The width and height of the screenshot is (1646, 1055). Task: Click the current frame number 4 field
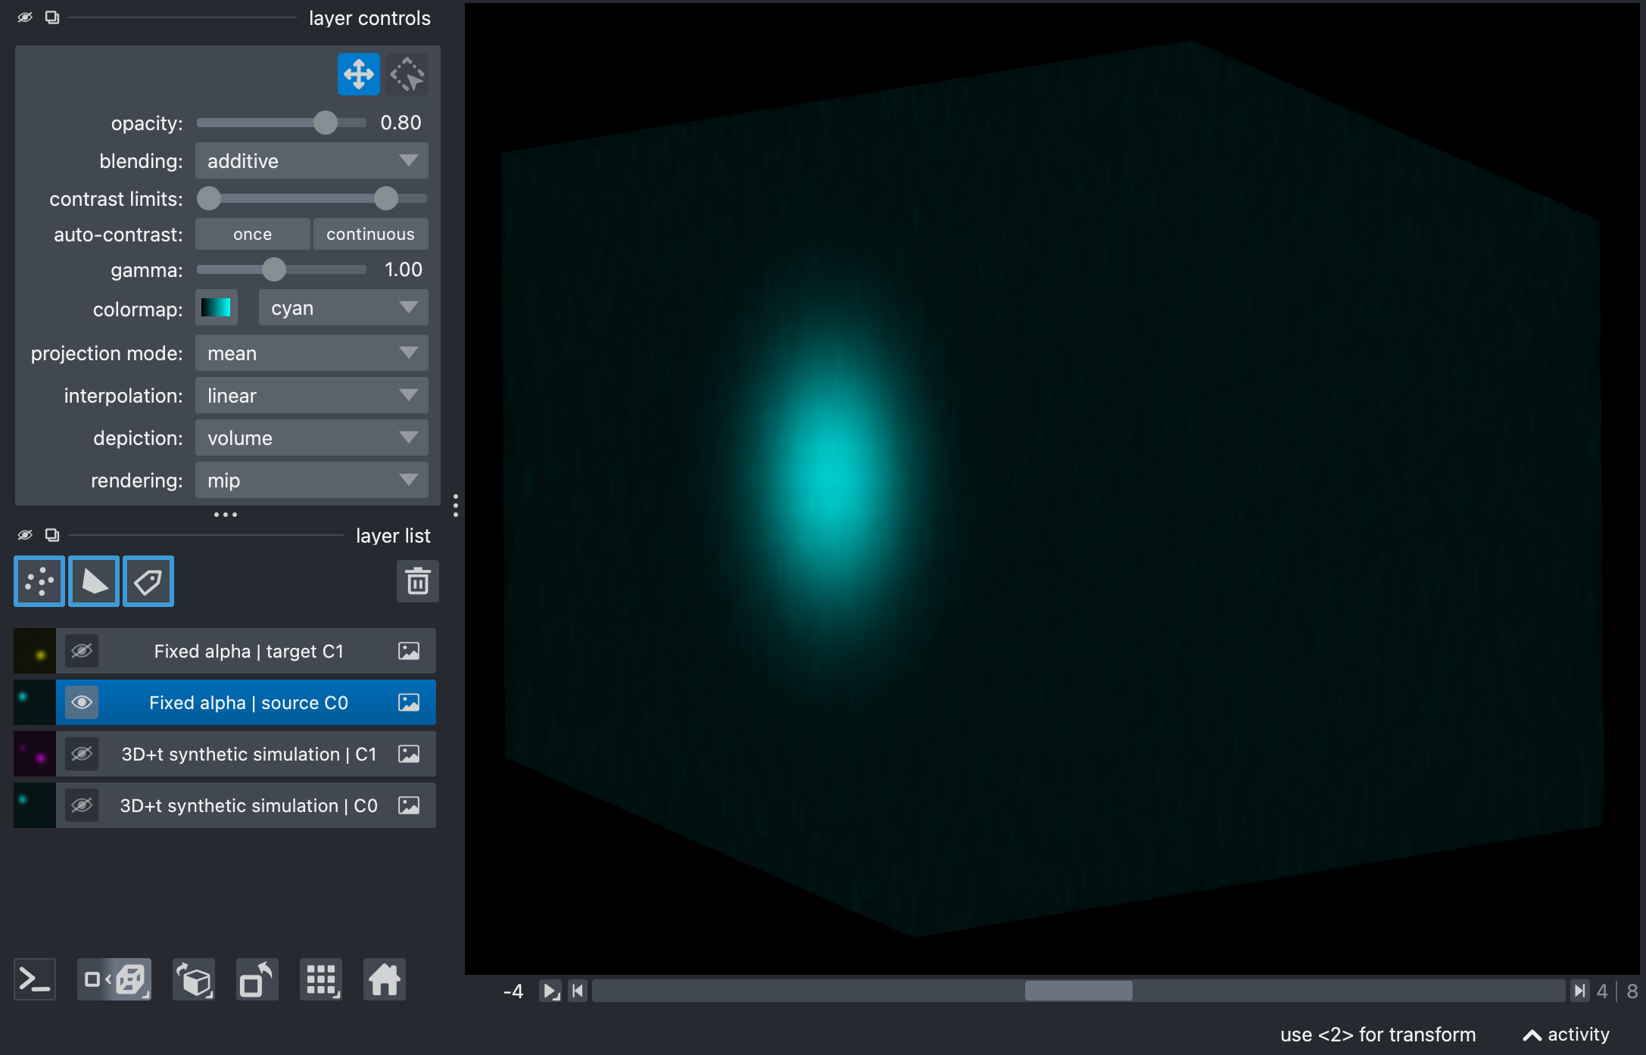point(1601,991)
